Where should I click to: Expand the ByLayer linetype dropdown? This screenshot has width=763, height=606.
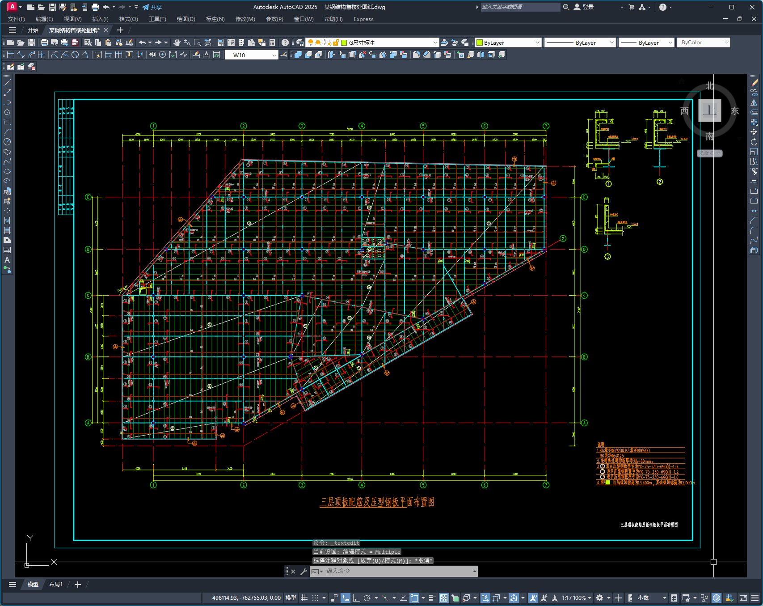(611, 42)
